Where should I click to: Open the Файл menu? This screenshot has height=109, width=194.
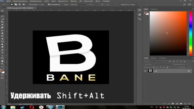8,1
